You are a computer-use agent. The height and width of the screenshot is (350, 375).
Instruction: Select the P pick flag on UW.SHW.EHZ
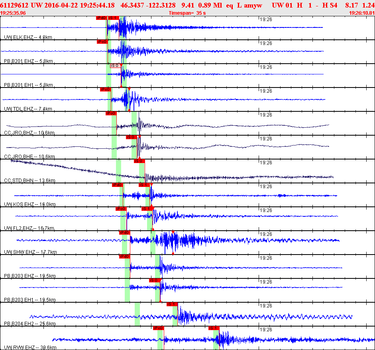point(124,233)
